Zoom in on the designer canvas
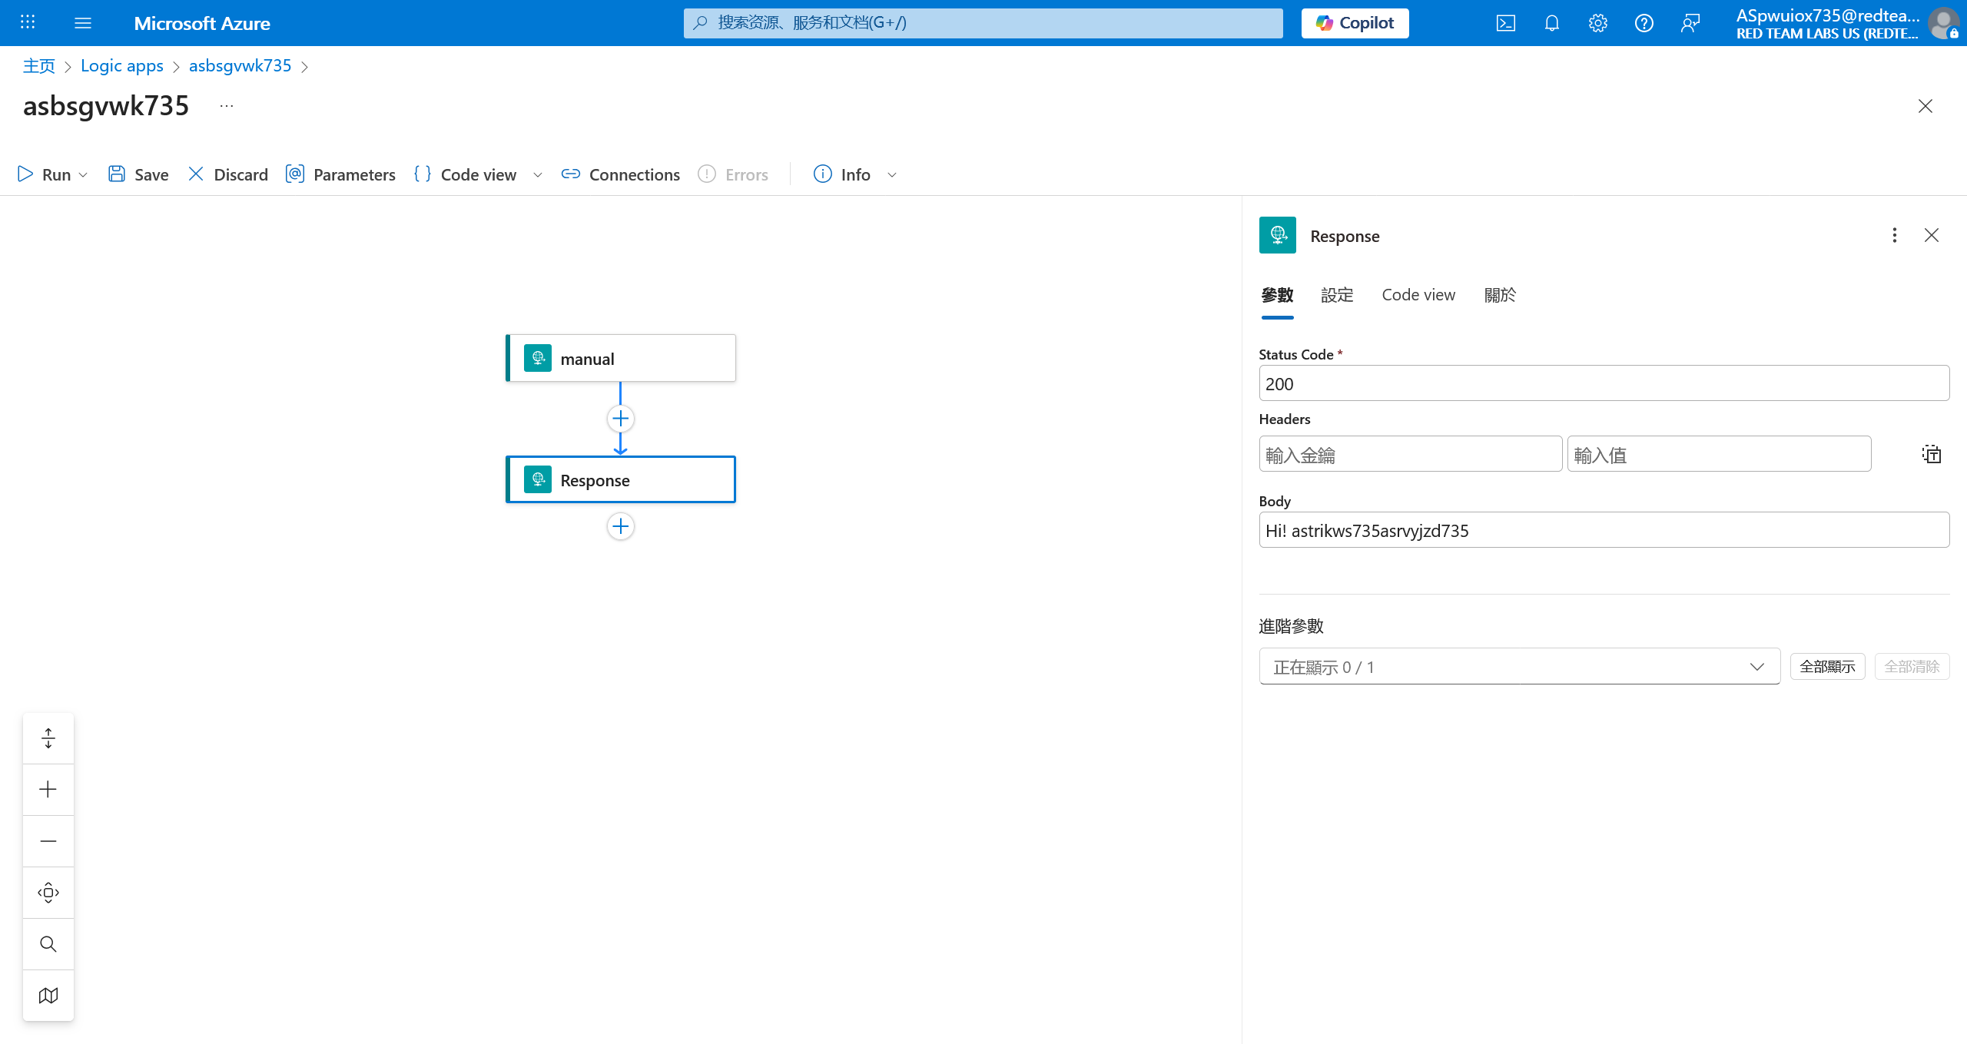Image resolution: width=1967 pixels, height=1044 pixels. (48, 790)
